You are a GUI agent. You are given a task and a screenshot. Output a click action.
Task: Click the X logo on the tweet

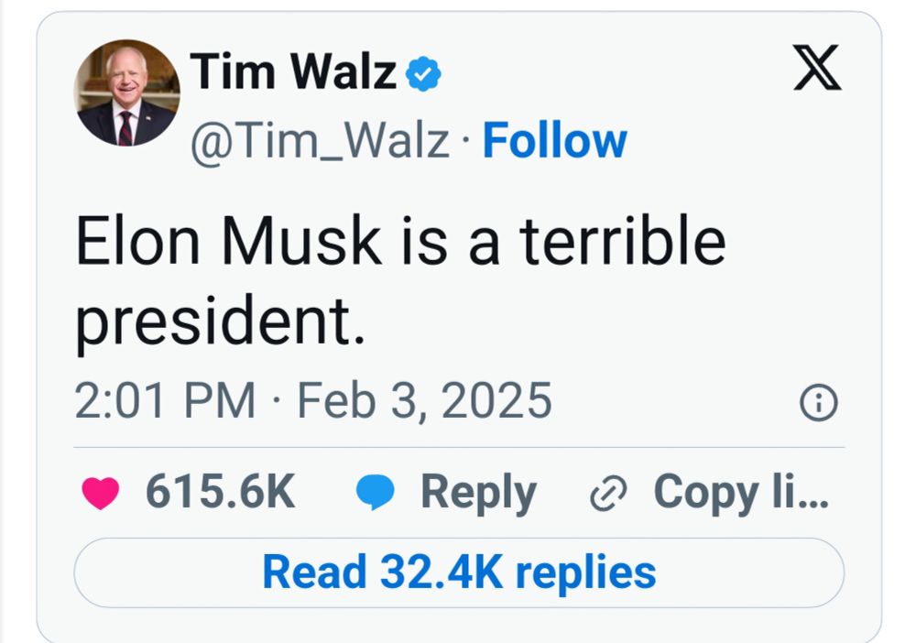click(x=817, y=70)
